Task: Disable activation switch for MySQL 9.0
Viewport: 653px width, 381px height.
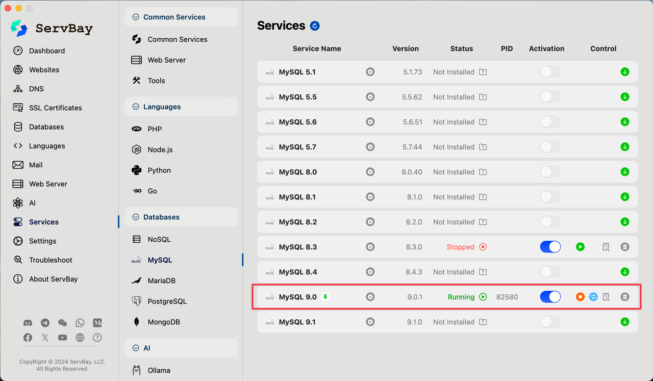Action: point(550,297)
